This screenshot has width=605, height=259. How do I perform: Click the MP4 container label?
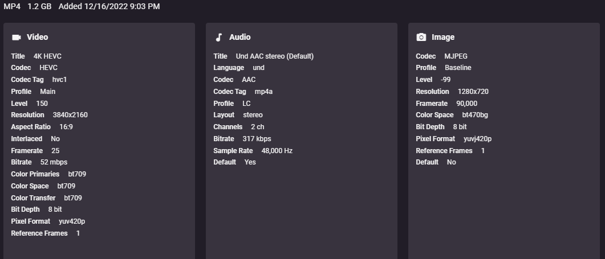click(12, 7)
